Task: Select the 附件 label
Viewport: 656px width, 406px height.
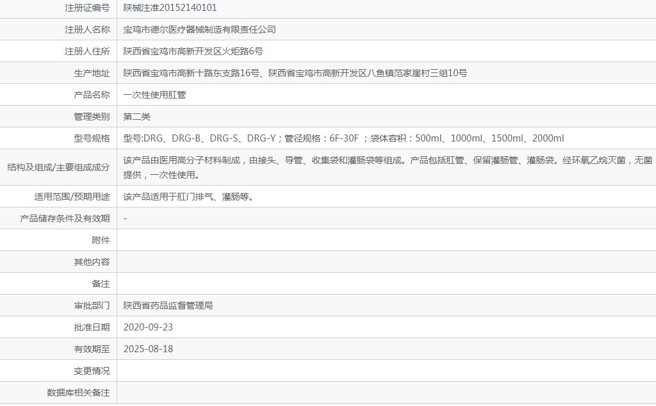Action: 101,240
